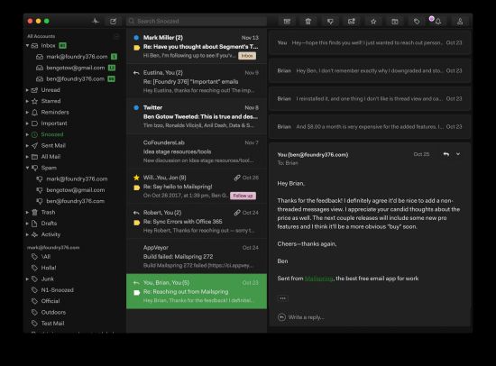Click the Trash bin icon in the sidebar

point(35,212)
